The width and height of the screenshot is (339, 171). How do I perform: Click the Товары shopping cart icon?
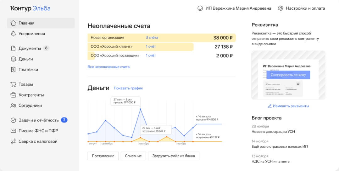(13, 84)
